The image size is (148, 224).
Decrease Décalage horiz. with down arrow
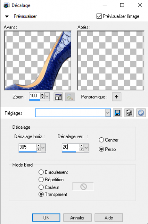[x=39, y=149]
